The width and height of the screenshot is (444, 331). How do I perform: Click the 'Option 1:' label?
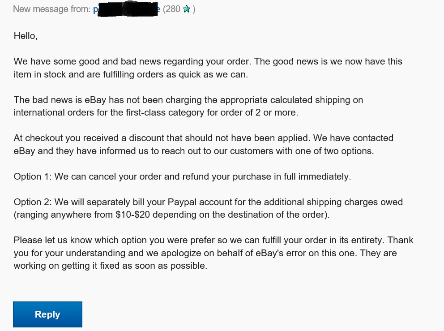[33, 176]
